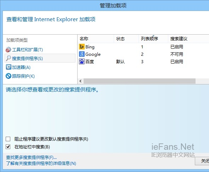This screenshot has height=172, width=209.
Task: Click 不可用 suggestion in Google row
Action: tap(177, 54)
